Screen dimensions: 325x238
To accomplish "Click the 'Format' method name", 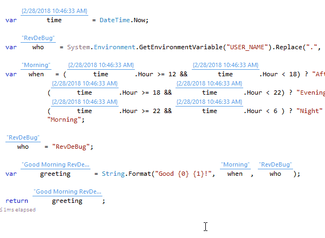I will (140, 174).
